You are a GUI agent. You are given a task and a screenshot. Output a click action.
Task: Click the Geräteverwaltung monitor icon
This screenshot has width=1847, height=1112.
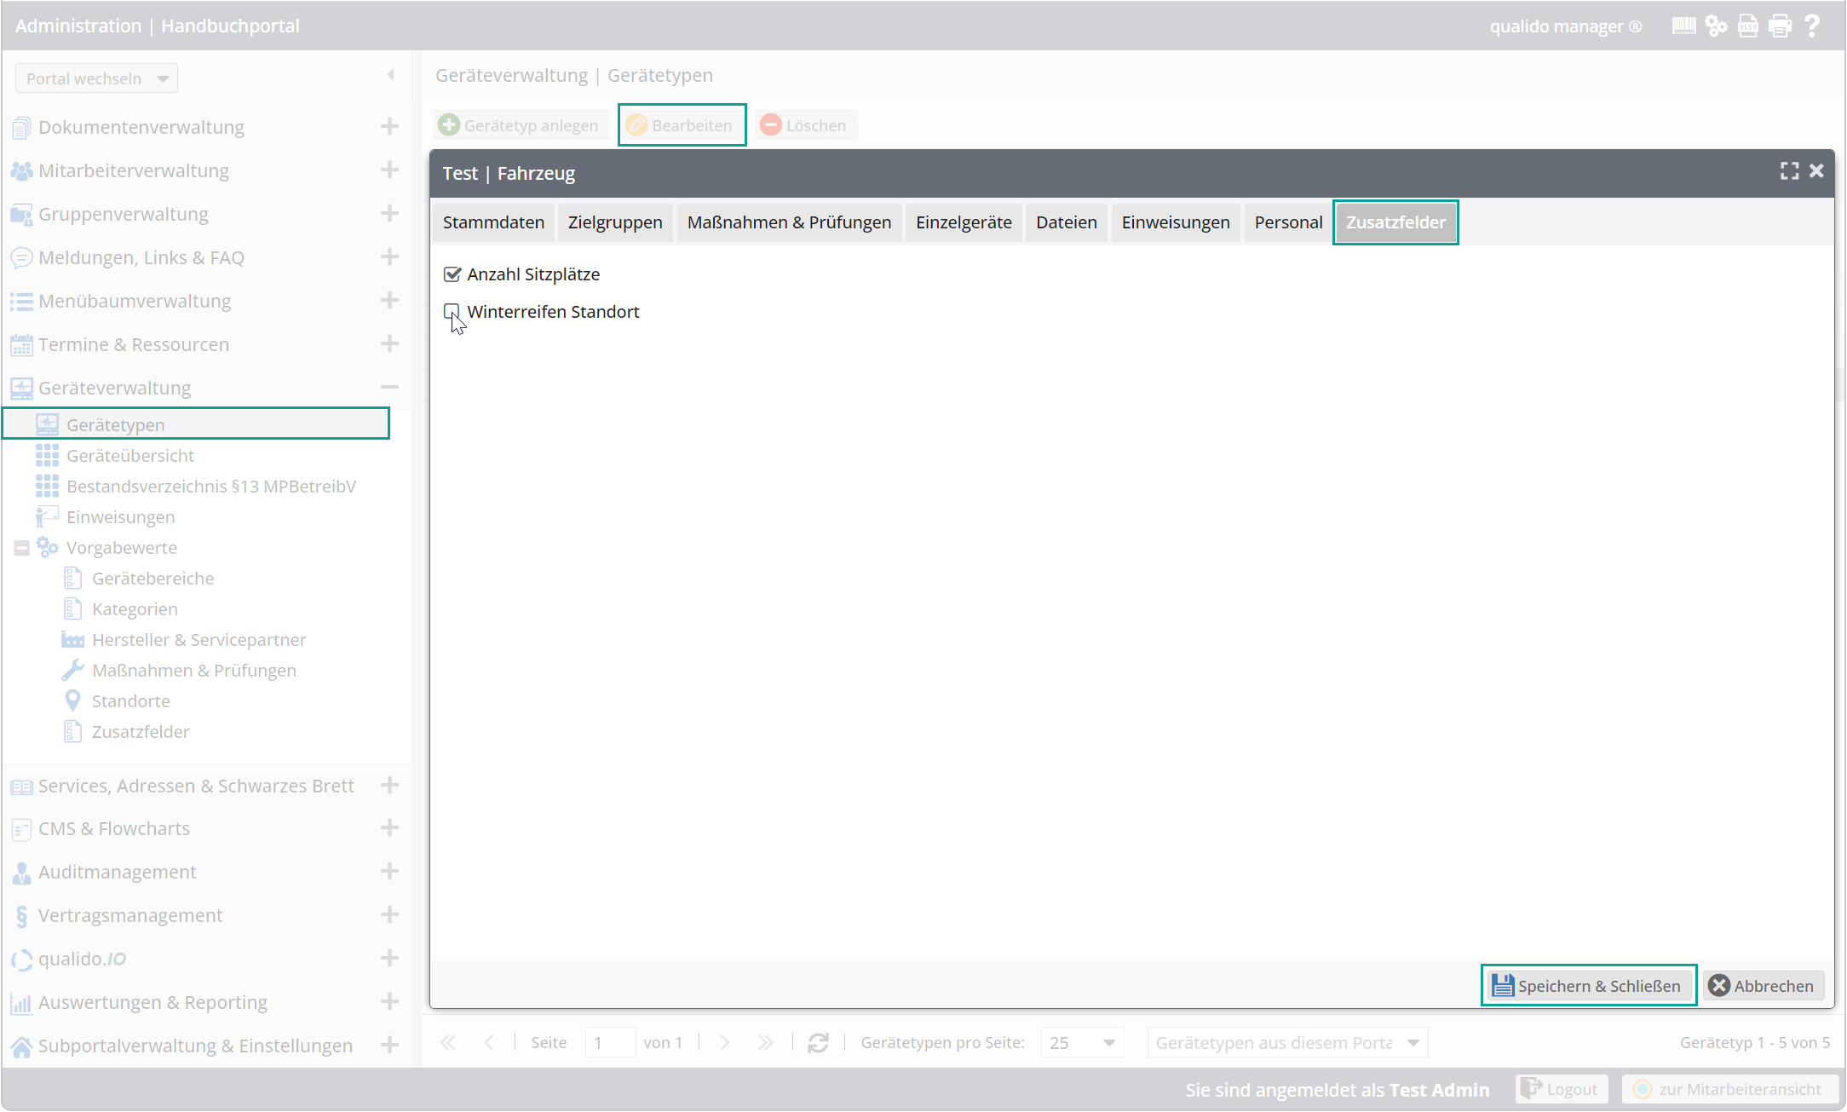click(21, 389)
